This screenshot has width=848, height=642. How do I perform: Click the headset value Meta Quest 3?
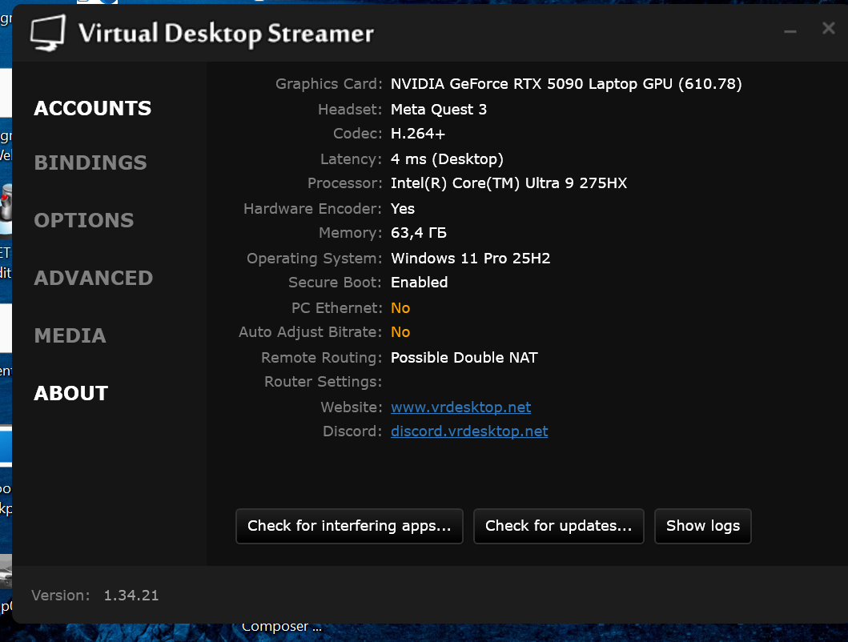pos(439,109)
